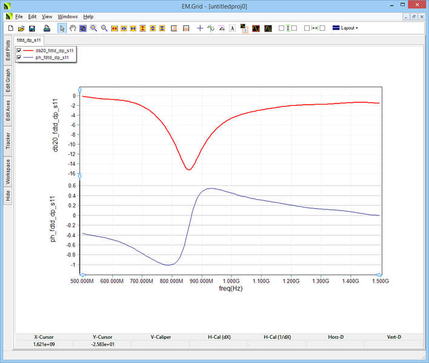The height and width of the screenshot is (363, 429).
Task: Uncheck the db20_fdtd_dp_s11 plot checkbox
Action: [x=19, y=50]
